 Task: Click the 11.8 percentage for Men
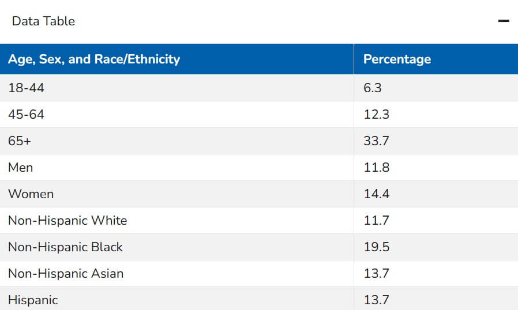[x=376, y=168]
